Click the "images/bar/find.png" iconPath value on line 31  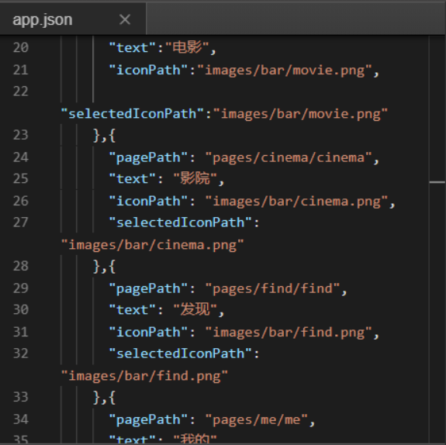click(x=289, y=333)
